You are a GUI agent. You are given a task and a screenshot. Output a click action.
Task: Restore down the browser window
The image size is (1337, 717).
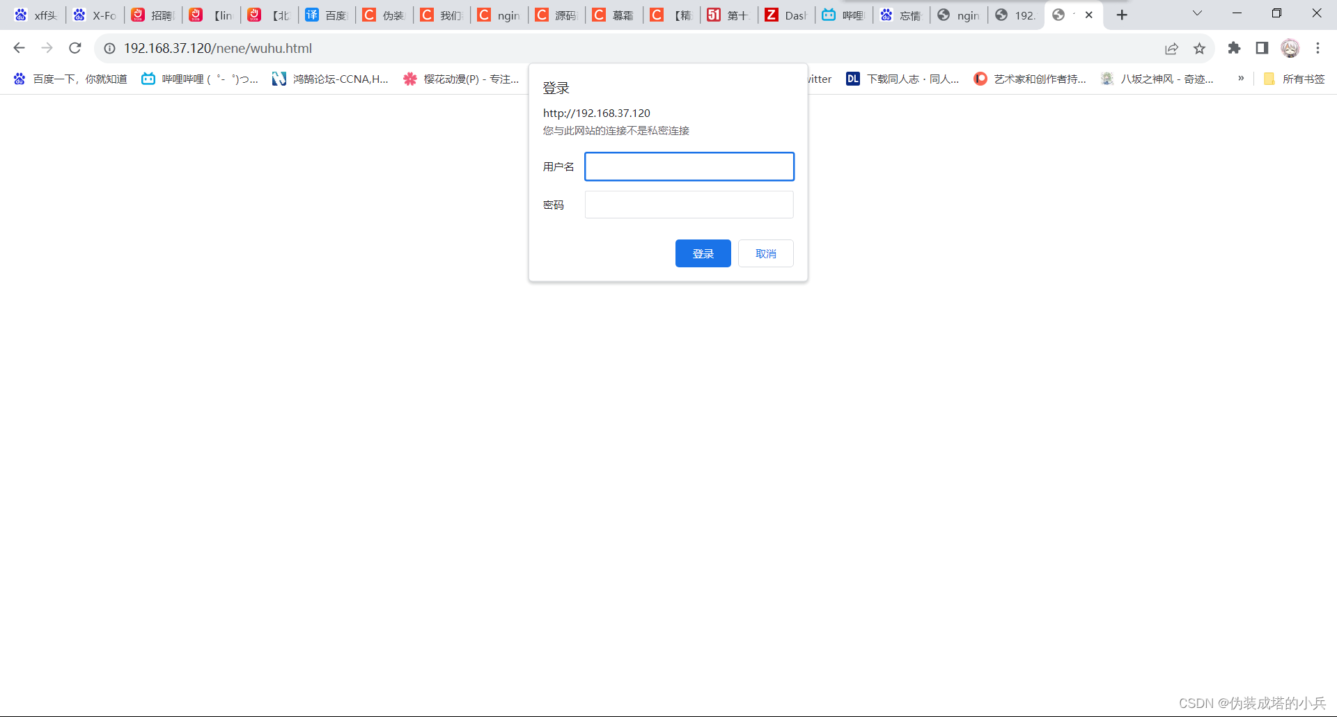coord(1276,13)
